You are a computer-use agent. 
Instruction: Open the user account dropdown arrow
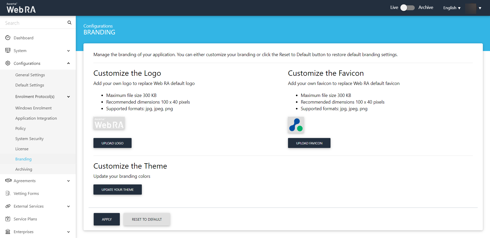point(480,8)
